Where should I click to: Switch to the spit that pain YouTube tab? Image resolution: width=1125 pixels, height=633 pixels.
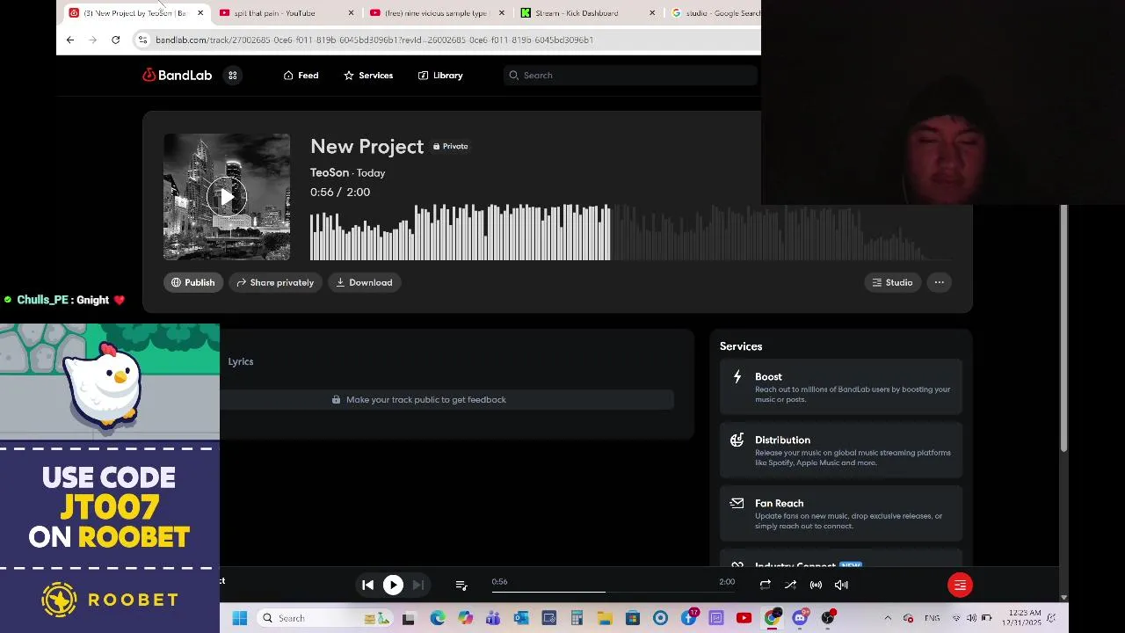pos(287,12)
